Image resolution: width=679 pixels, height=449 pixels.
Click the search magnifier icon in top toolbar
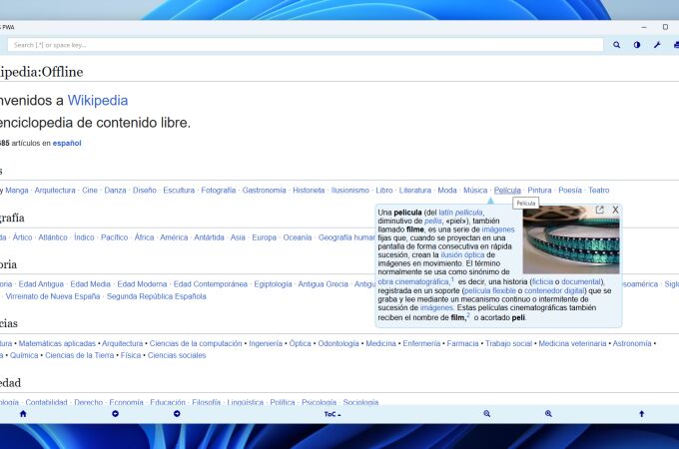(x=616, y=45)
